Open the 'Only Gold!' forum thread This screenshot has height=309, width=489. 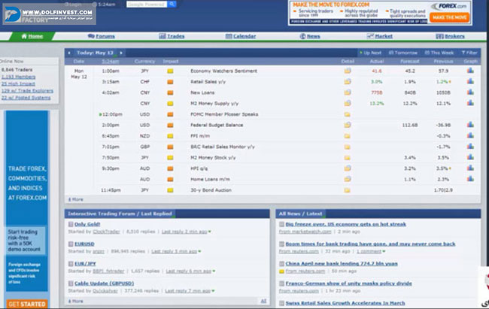point(89,224)
